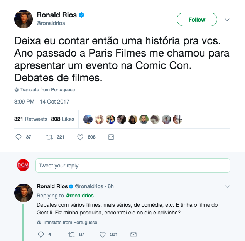
Task: Open the reply tweet options chevron
Action: pyautogui.click(x=227, y=186)
